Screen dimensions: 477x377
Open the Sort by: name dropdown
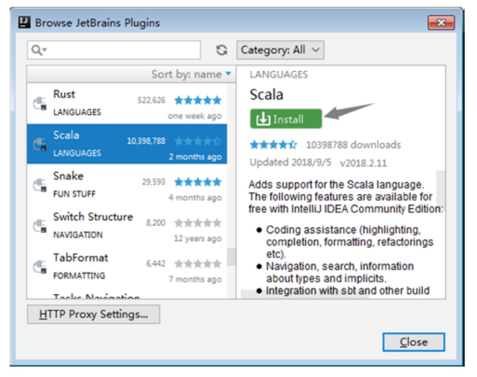191,74
